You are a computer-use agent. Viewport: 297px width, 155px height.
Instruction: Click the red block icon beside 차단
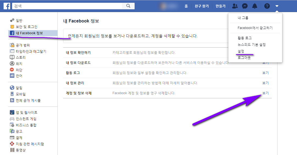12,70
